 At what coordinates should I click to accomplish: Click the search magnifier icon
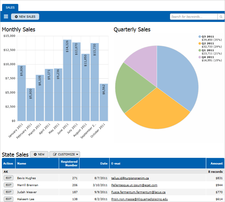[x=221, y=17]
